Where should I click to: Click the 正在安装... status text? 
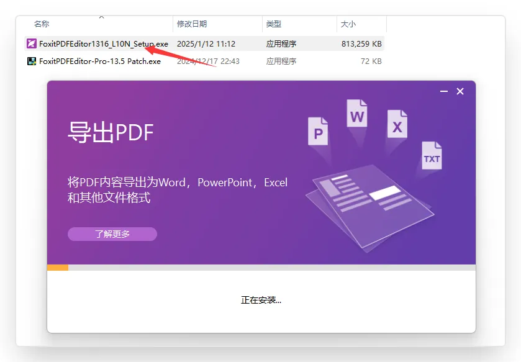pyautogui.click(x=261, y=301)
